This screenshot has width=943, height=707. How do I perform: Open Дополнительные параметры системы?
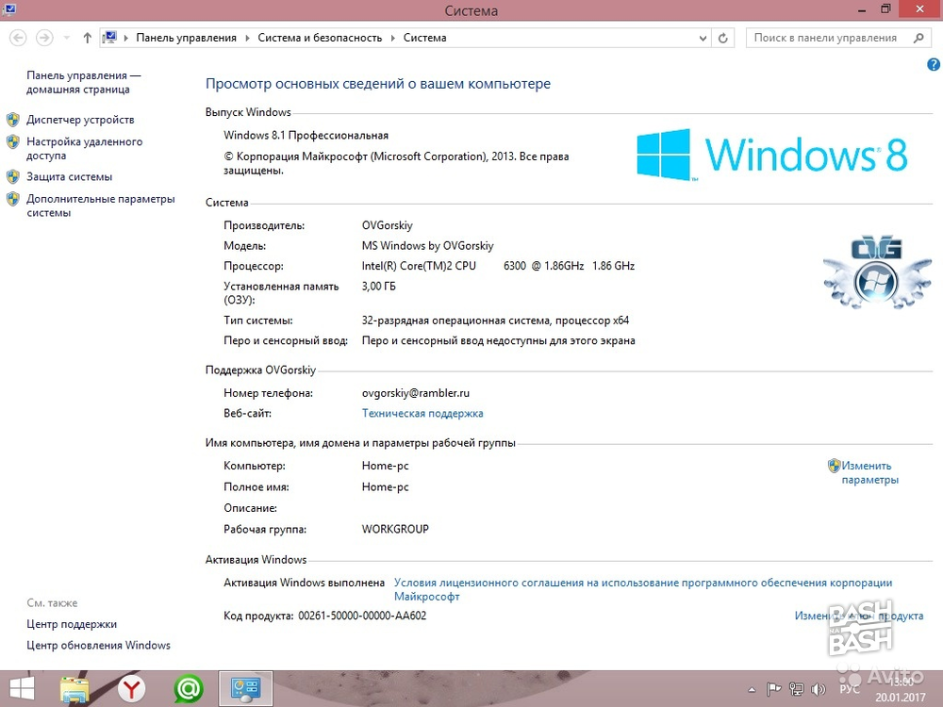101,206
